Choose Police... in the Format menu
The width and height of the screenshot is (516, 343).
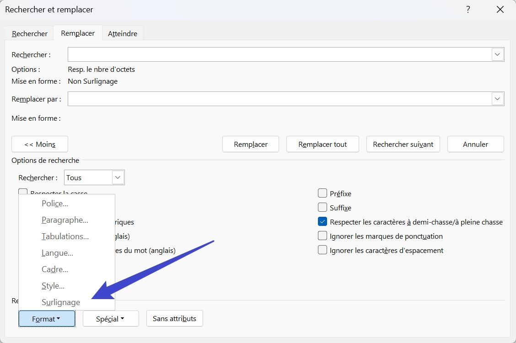[55, 204]
